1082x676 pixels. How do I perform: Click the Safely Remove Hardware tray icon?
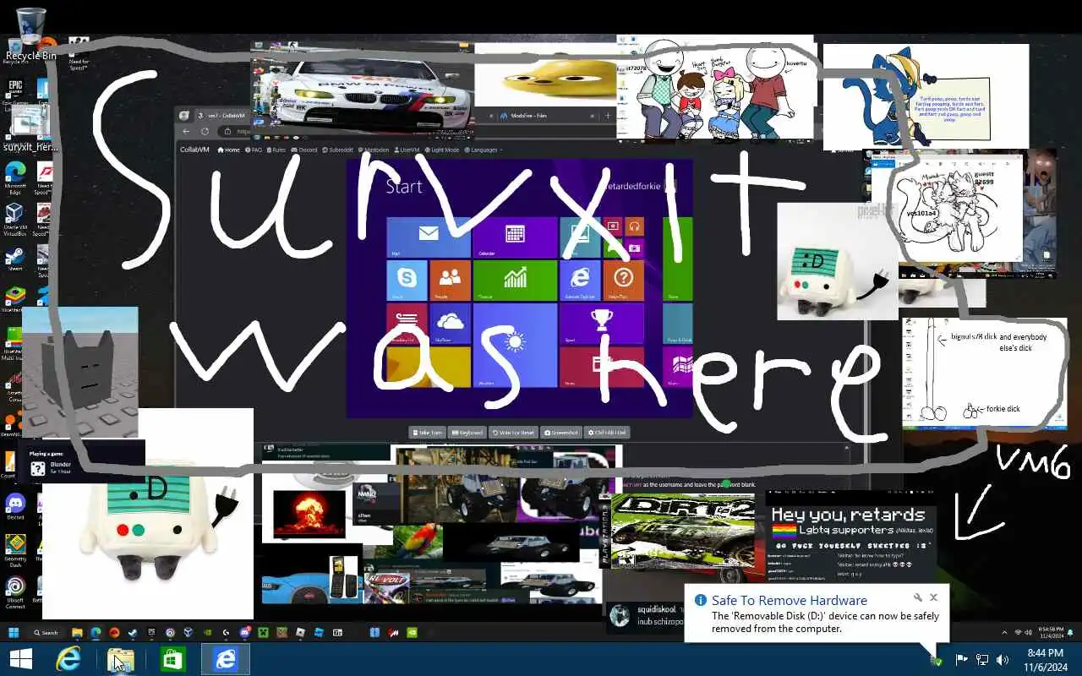tap(937, 660)
